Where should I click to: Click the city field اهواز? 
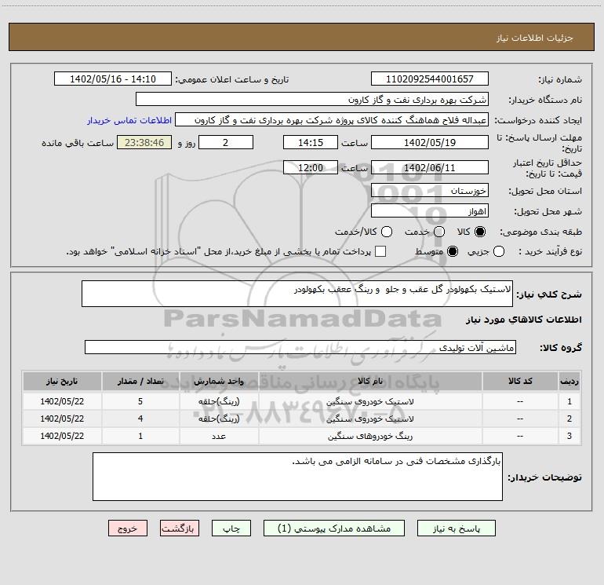[x=430, y=211]
